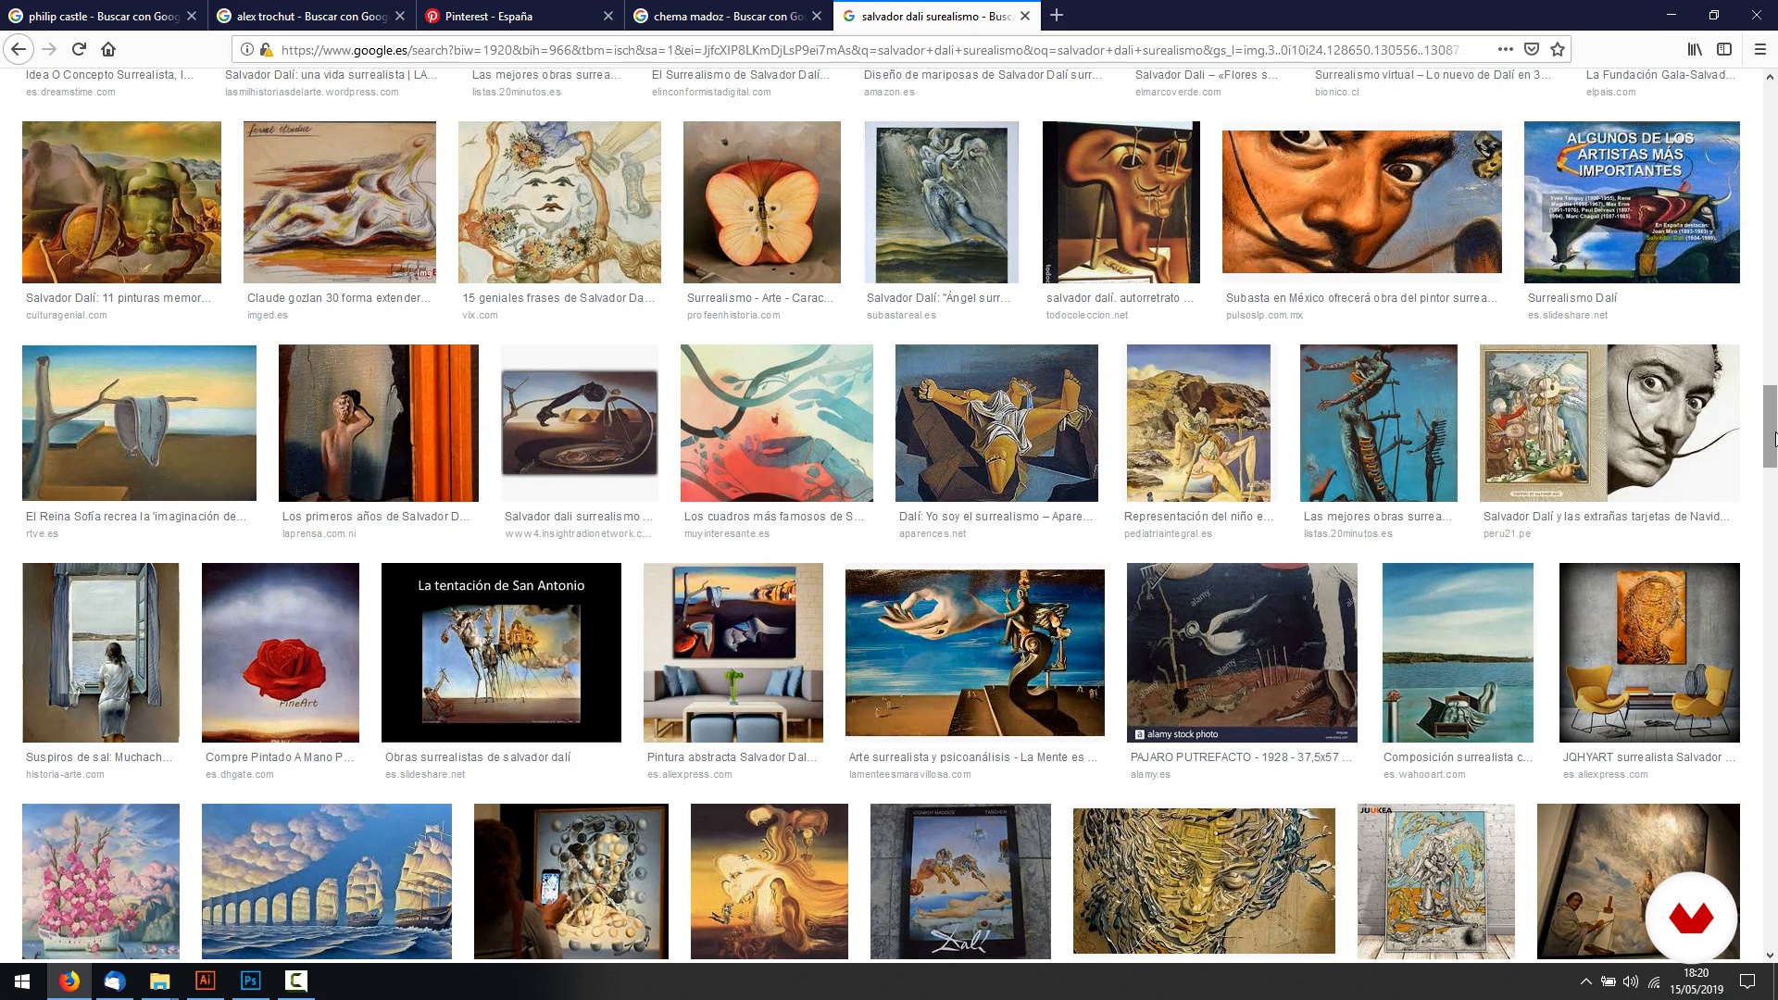Image resolution: width=1778 pixels, height=1000 pixels.
Task: Reload the current page
Action: pyautogui.click(x=79, y=49)
